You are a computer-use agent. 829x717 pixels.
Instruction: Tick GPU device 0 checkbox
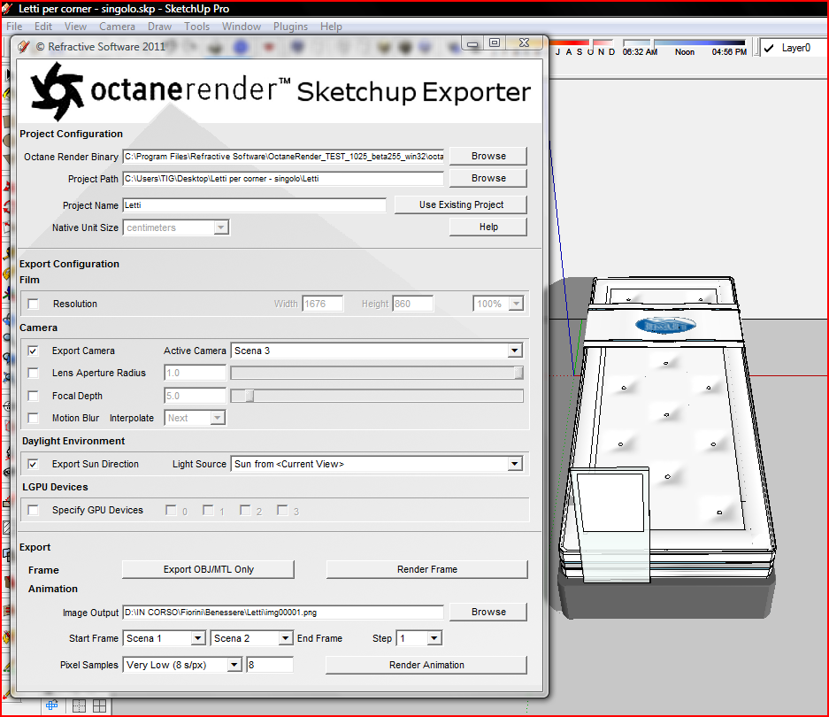(171, 510)
